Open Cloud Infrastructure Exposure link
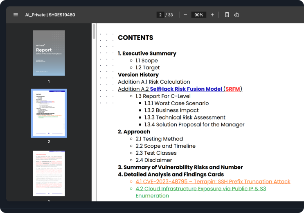 pos(201,192)
